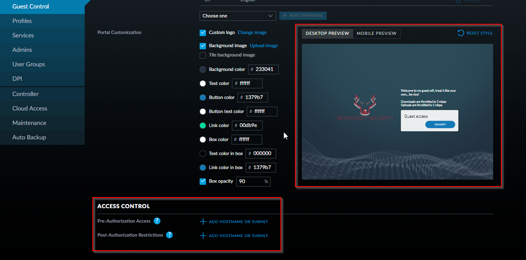Click Reset Style text link
The width and height of the screenshot is (526, 260).
coord(480,33)
